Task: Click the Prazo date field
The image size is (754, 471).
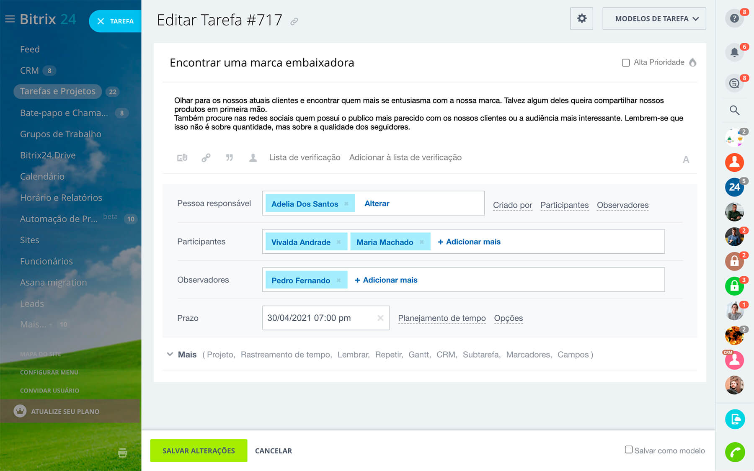Action: (x=318, y=318)
